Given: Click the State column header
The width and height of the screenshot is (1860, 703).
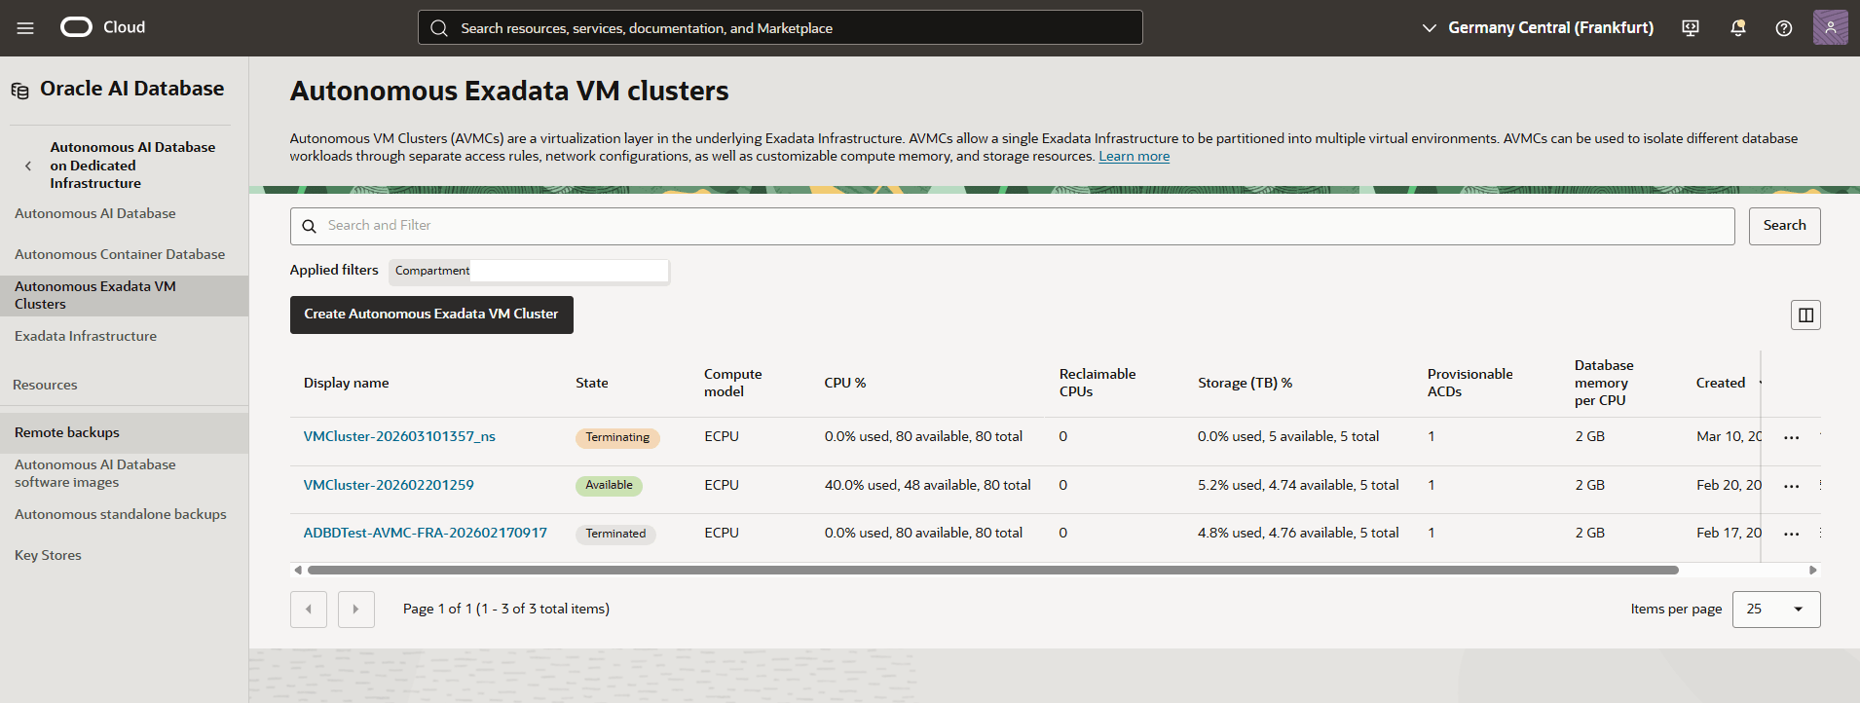Looking at the screenshot, I should (592, 383).
